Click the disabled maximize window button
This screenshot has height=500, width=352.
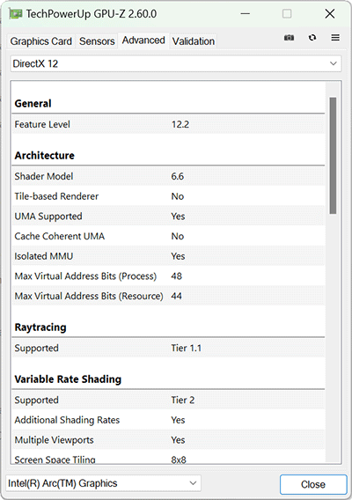(287, 14)
